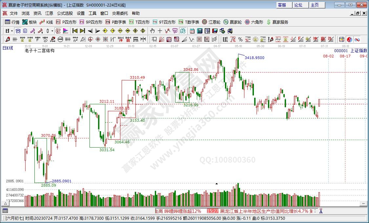Open the 公式选股 menu
The width and height of the screenshot is (369, 223).
(x=65, y=13)
